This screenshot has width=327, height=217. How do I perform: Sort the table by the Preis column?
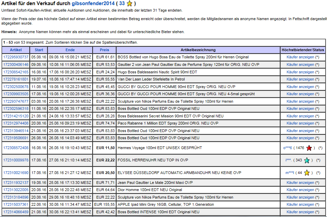(104, 50)
